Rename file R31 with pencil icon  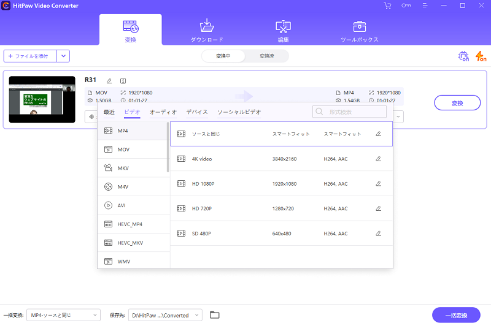tap(109, 81)
